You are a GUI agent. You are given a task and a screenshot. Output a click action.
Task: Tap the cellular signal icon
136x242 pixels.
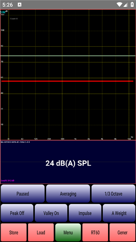point(125,5)
